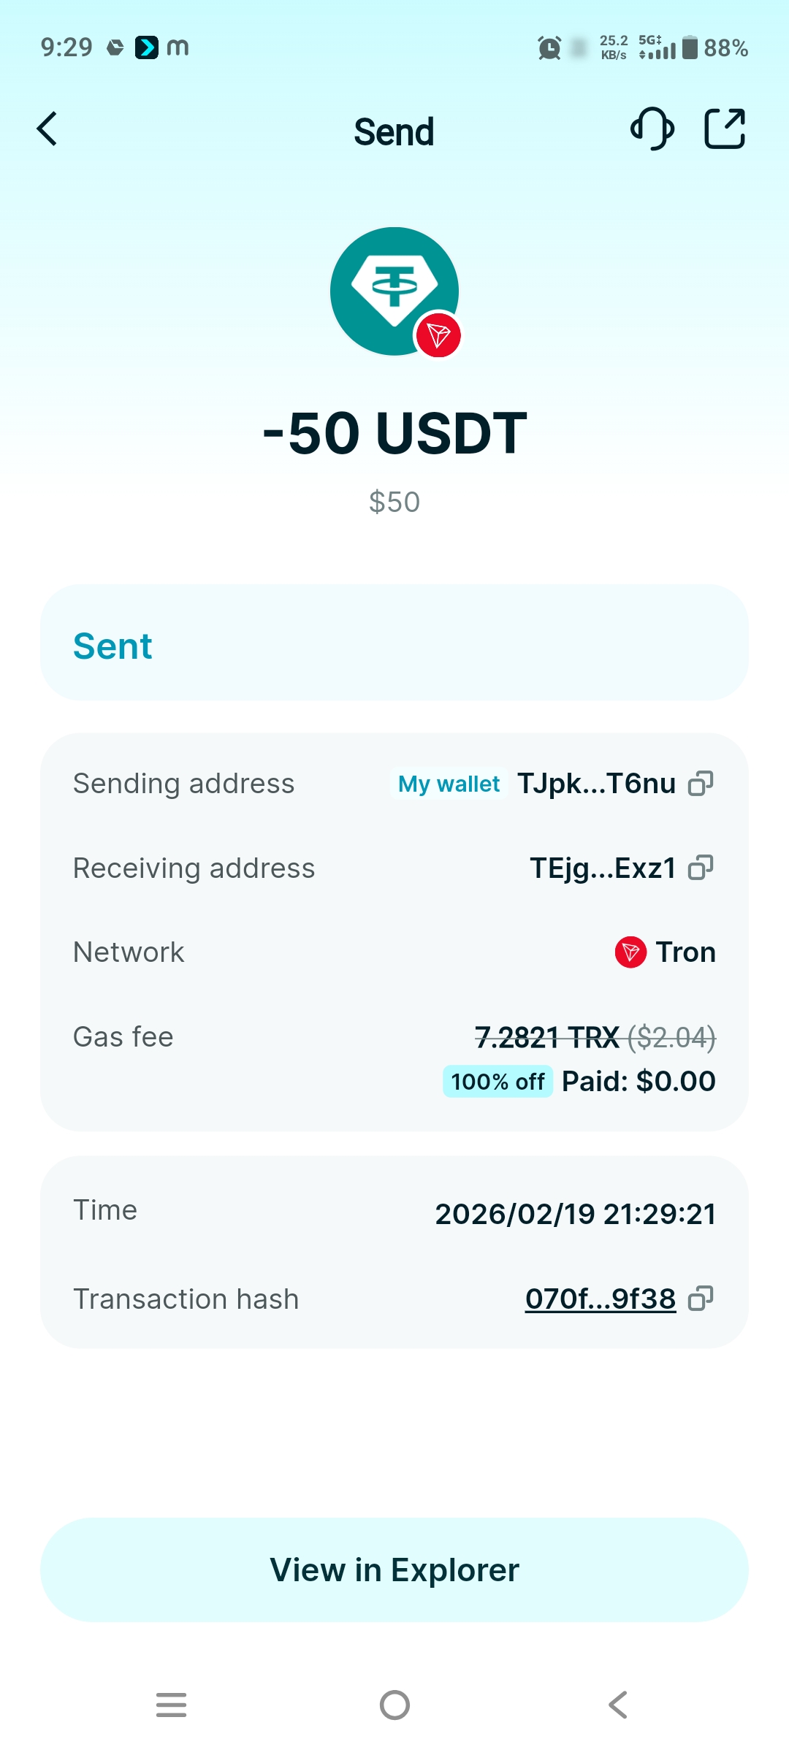Copy the transaction hash

(701, 1299)
